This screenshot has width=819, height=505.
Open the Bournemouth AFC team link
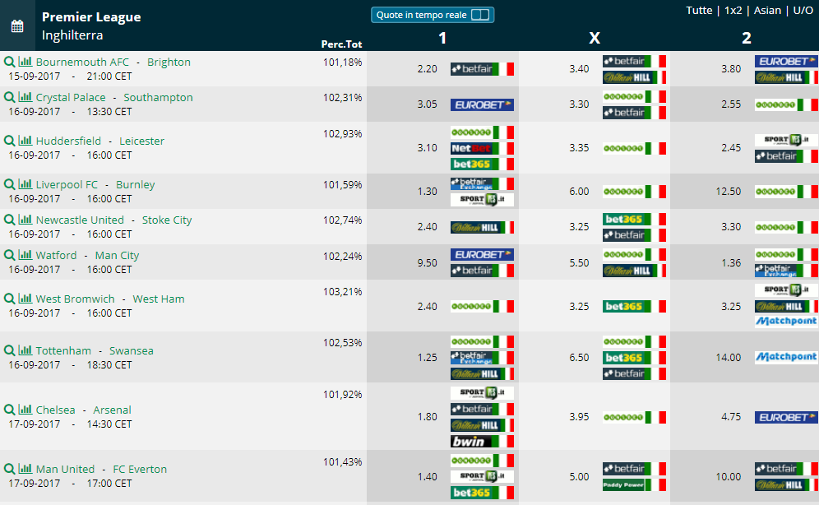tap(82, 62)
